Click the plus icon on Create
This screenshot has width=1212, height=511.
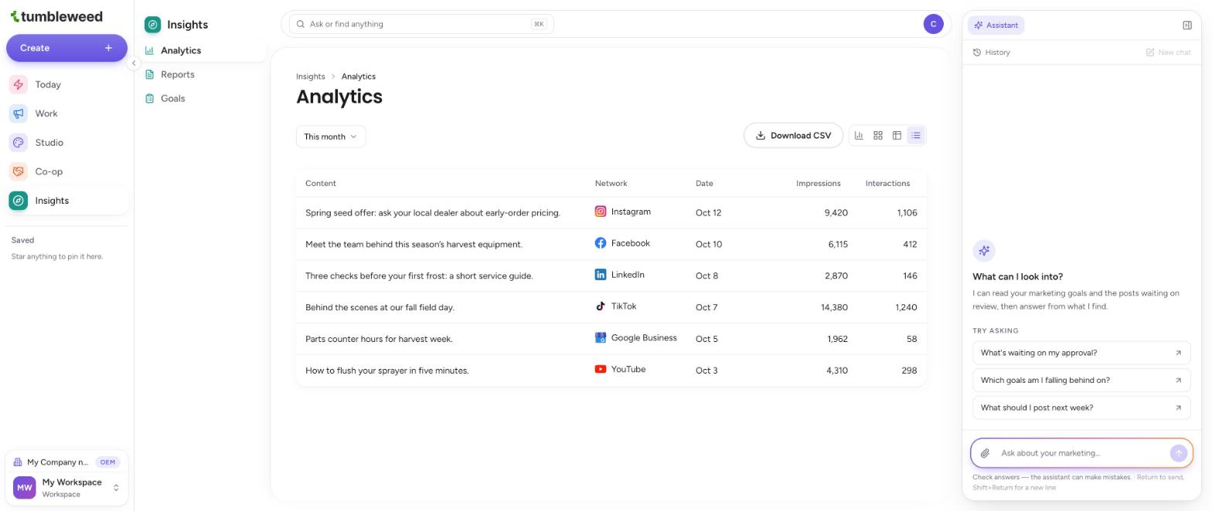point(109,48)
